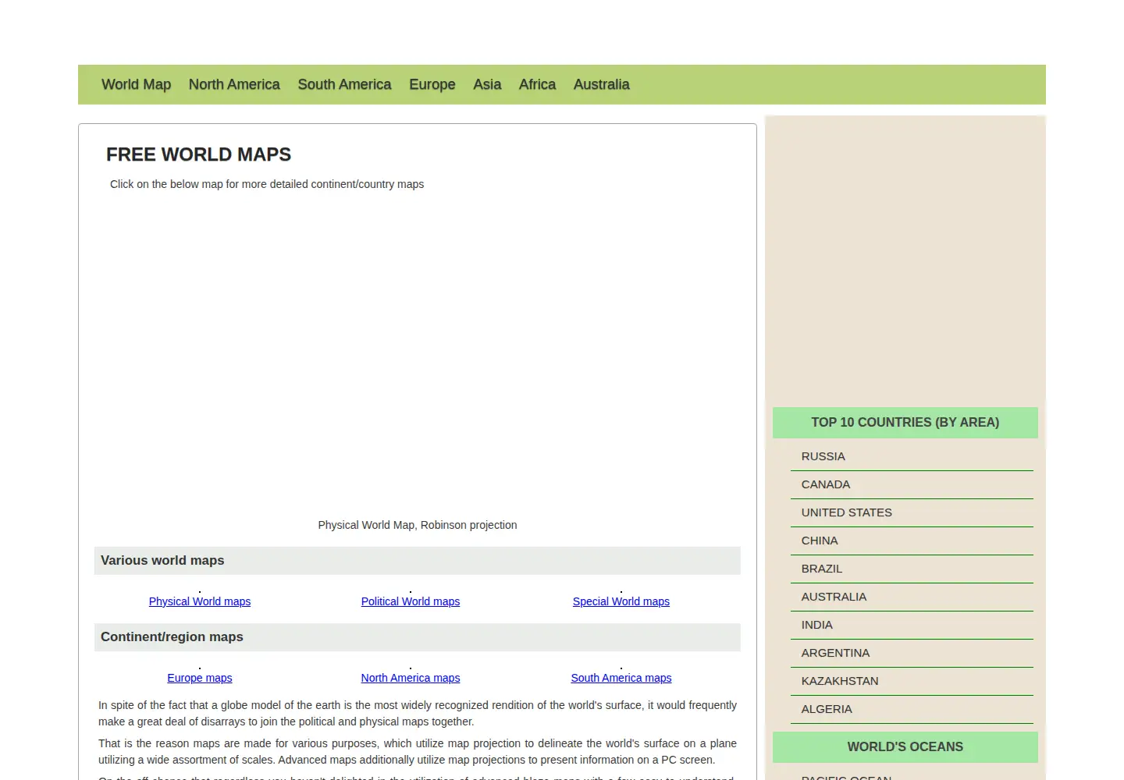The width and height of the screenshot is (1124, 780).
Task: Select RUSSIA in the top countries list
Action: pos(912,456)
